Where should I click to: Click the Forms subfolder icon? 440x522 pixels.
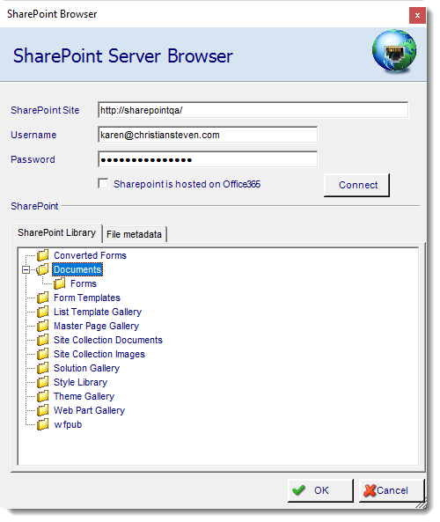60,283
